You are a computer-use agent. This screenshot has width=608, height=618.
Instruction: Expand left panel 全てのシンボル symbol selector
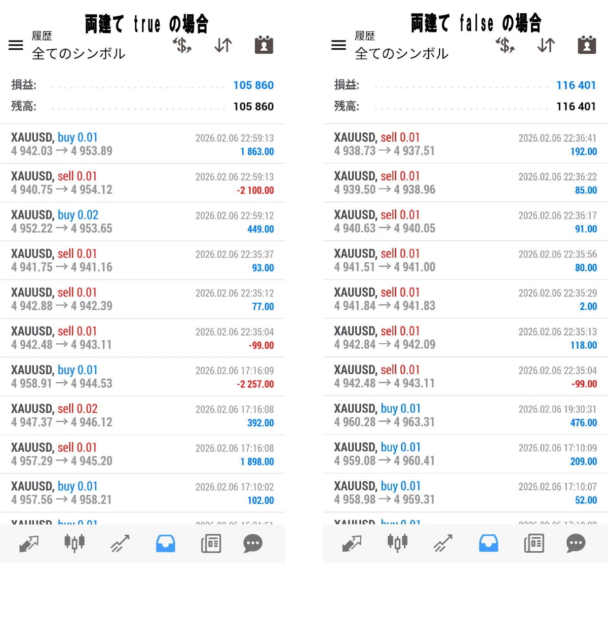(79, 53)
